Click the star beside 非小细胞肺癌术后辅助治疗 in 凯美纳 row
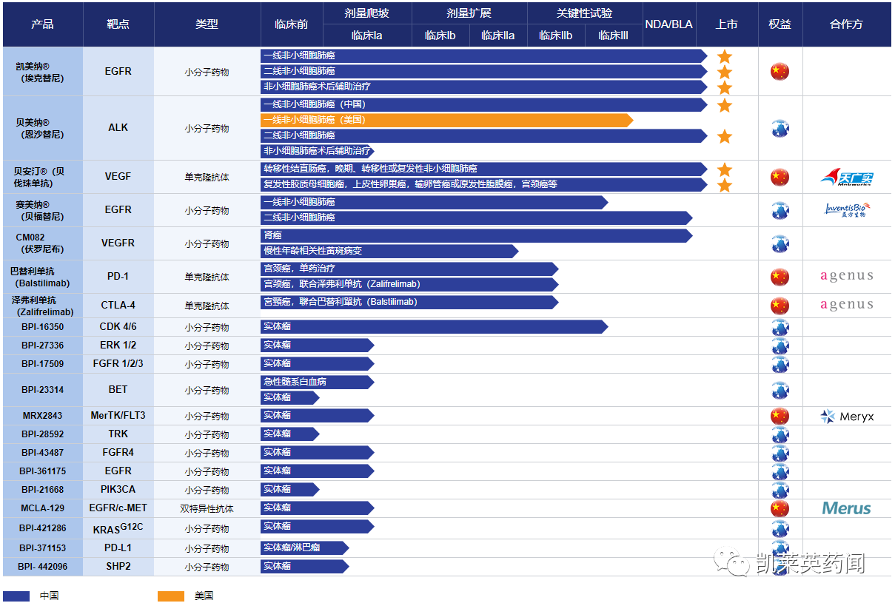 click(725, 87)
